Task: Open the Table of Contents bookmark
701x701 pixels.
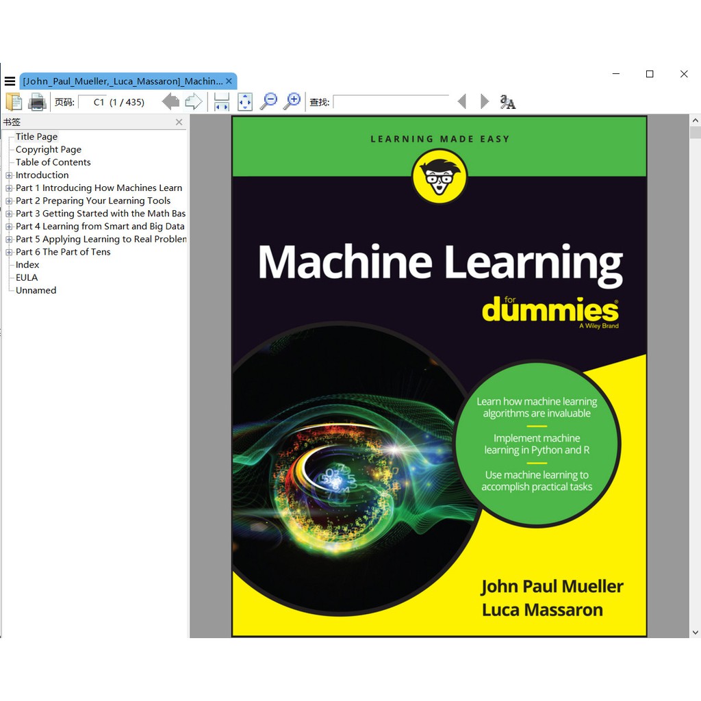Action: tap(53, 162)
